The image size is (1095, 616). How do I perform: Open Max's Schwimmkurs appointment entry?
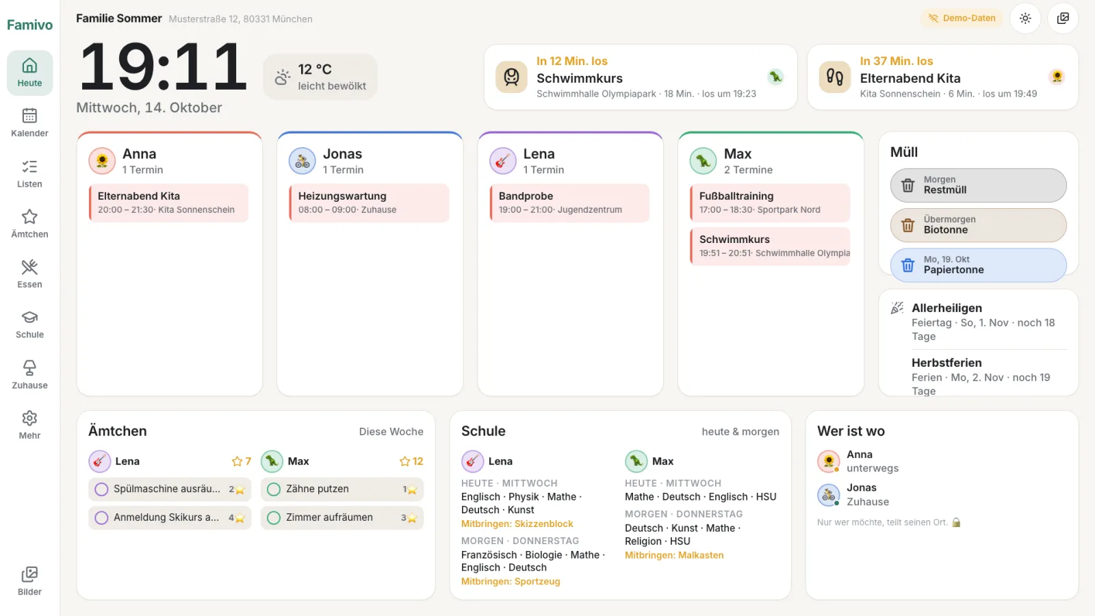click(770, 246)
